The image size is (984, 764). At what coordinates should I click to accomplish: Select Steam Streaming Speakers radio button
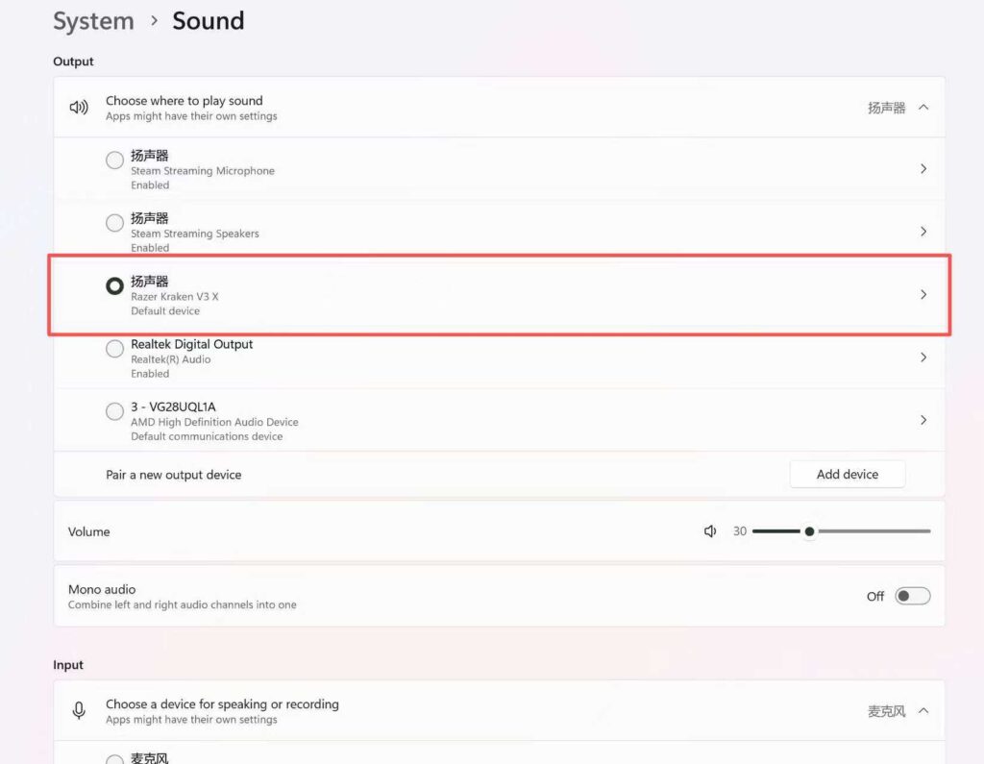tap(114, 223)
